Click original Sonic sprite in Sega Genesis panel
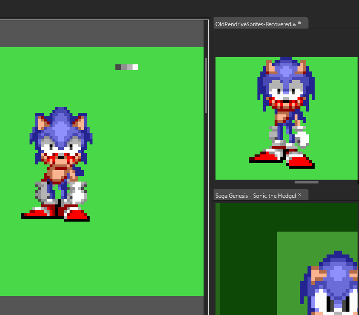The width and height of the screenshot is (359, 315). point(329,283)
